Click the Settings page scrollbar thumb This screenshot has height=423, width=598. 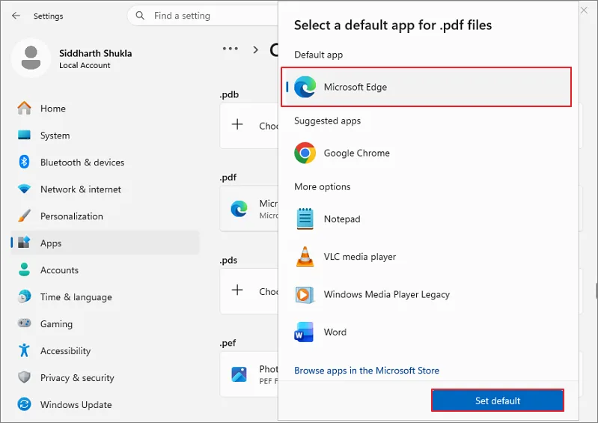tap(597, 291)
